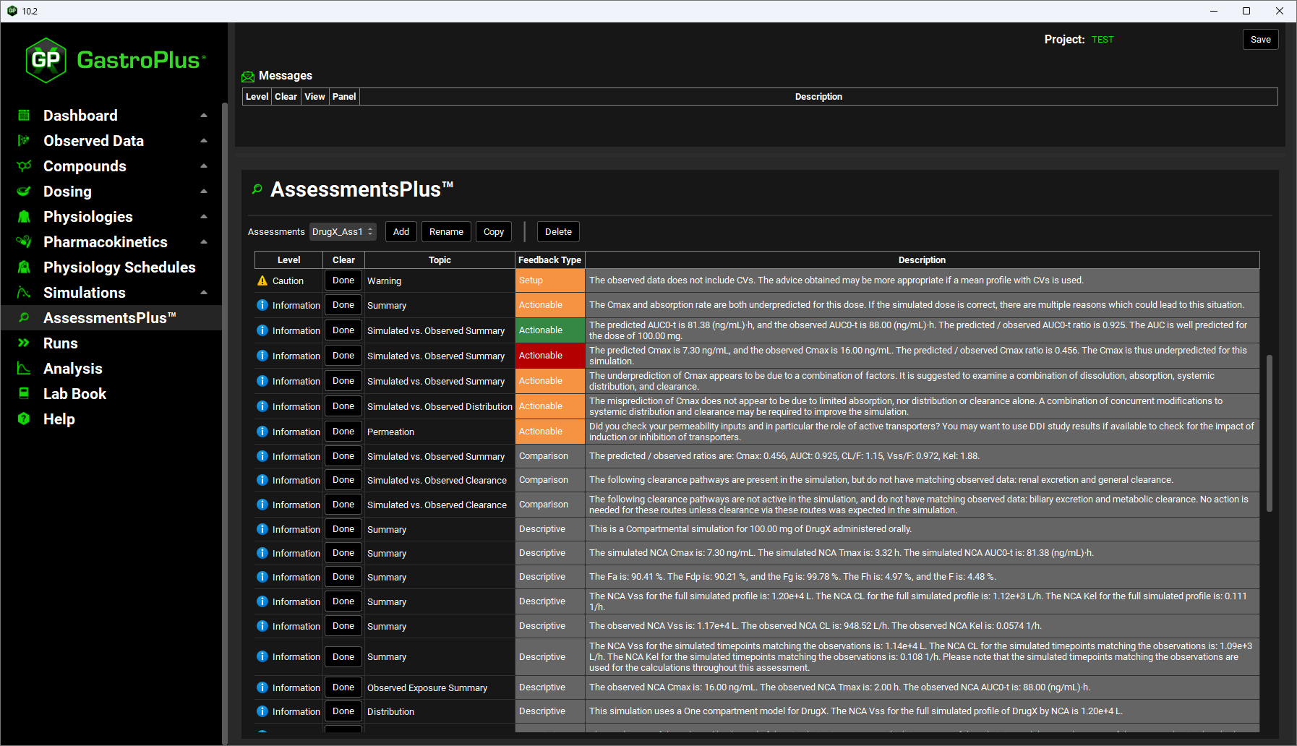Click the Simulations icon in the sidebar

tap(24, 293)
